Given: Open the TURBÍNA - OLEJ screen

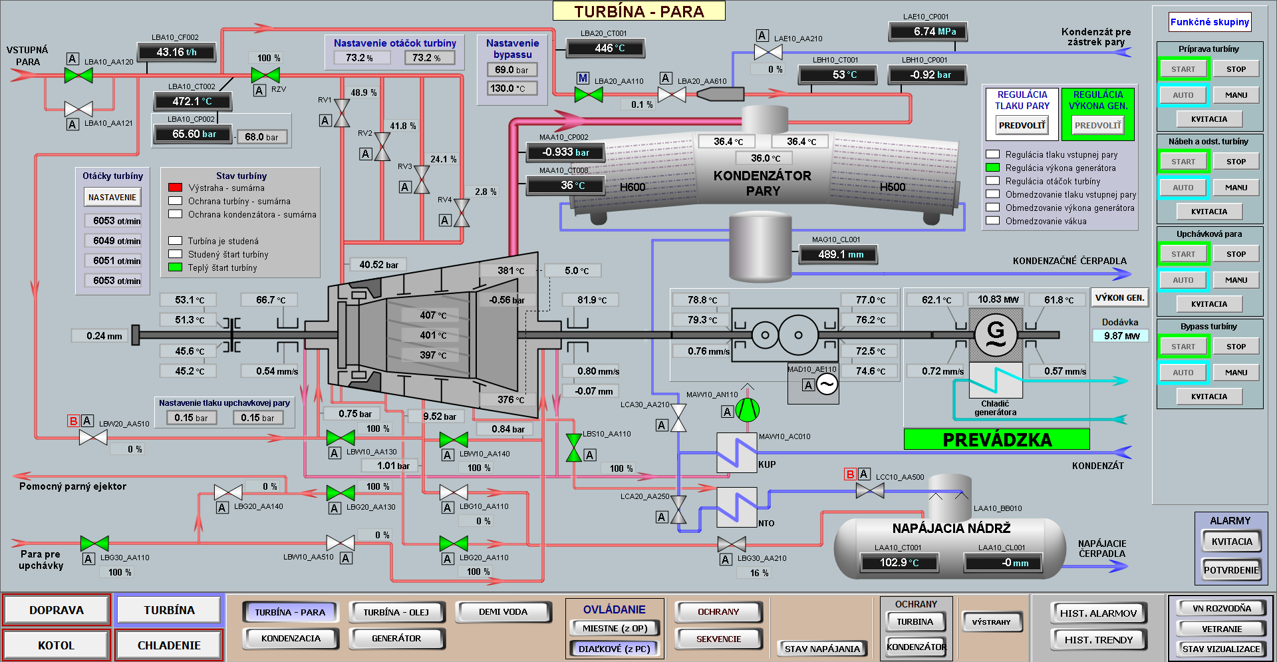Looking at the screenshot, I should (396, 612).
